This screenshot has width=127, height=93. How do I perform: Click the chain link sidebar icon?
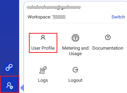9,68
